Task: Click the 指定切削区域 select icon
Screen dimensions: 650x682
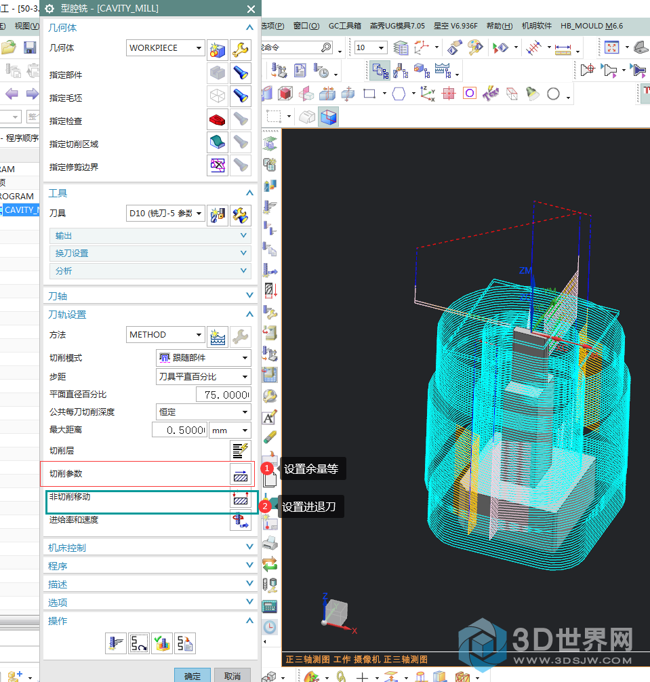Action: [x=218, y=142]
